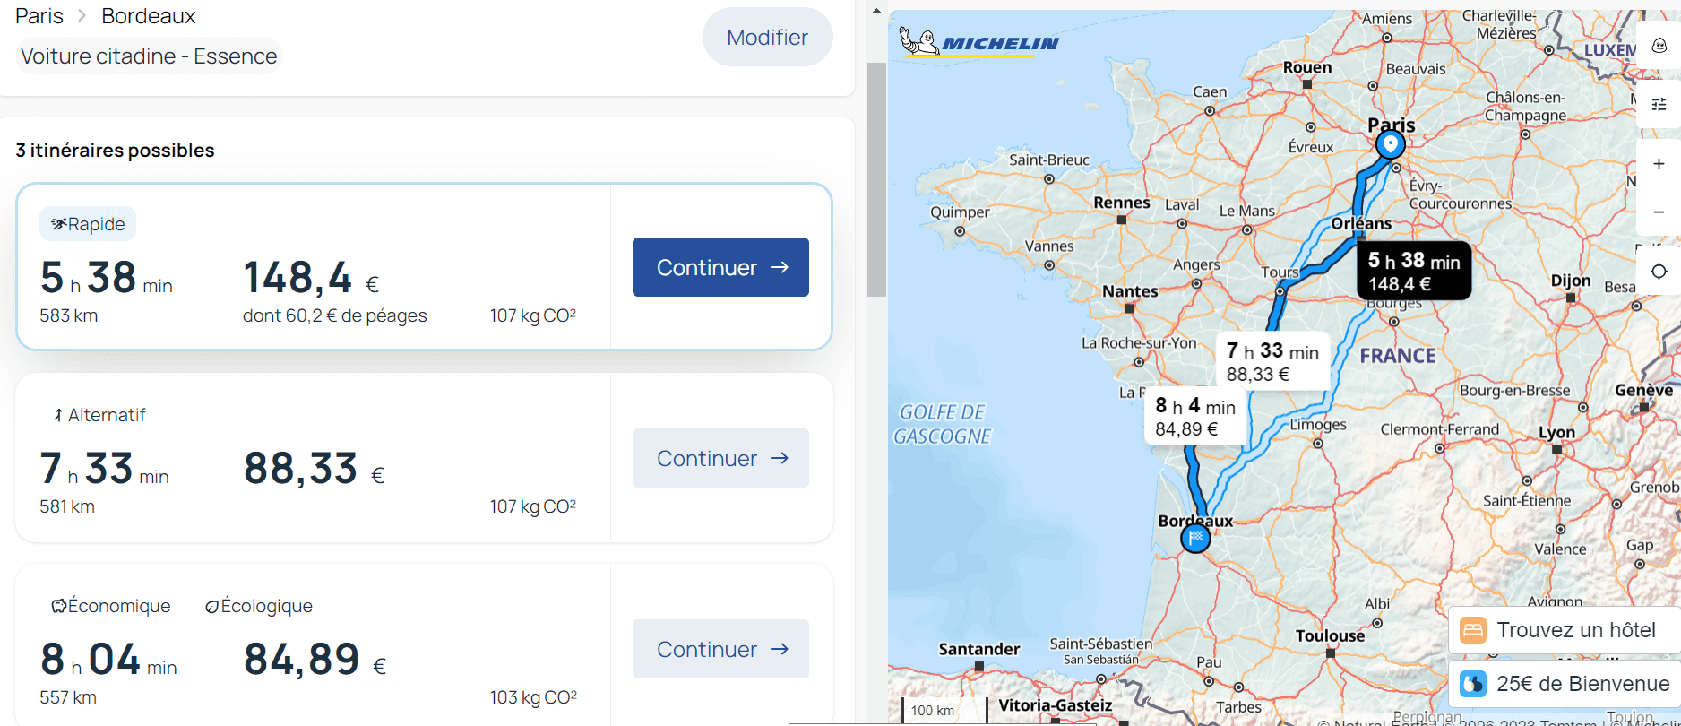The height and width of the screenshot is (726, 1681).
Task: Click the 84,89 € price in route list
Action: (x=315, y=660)
